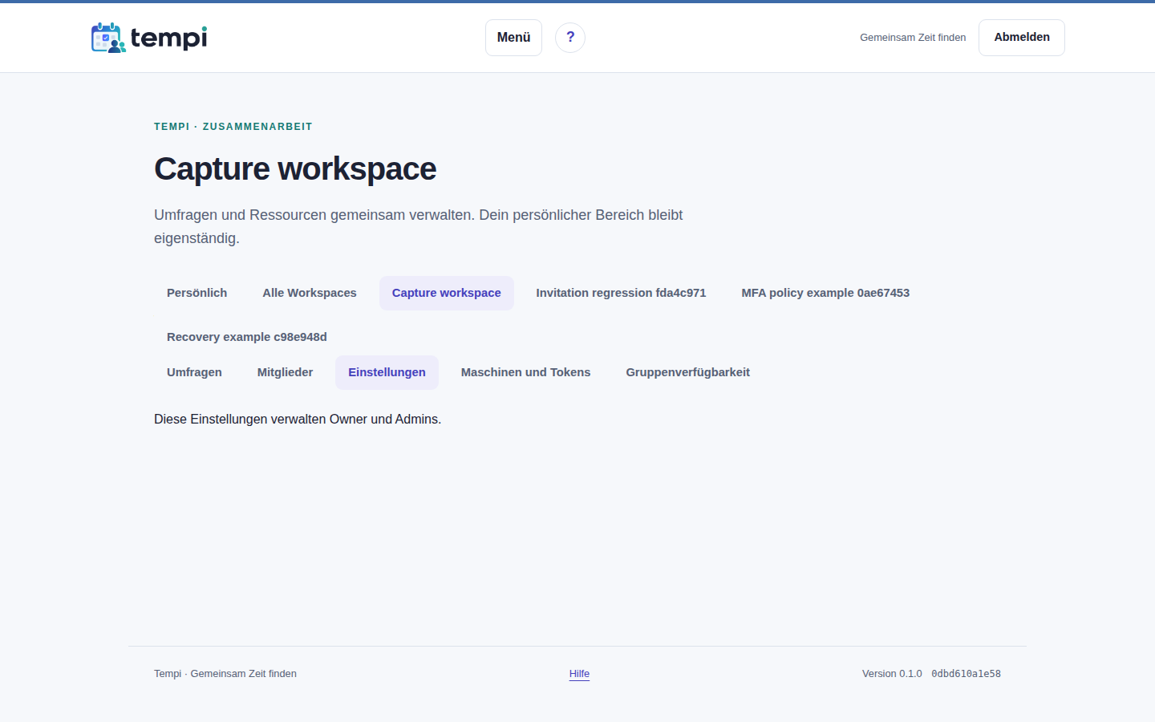Open the Menü button

pos(513,38)
